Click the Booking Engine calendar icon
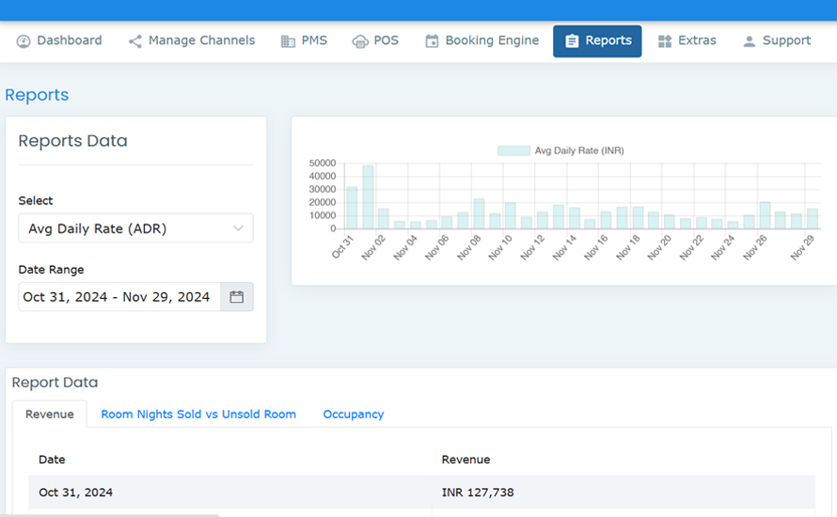The height and width of the screenshot is (517, 837). [x=432, y=41]
